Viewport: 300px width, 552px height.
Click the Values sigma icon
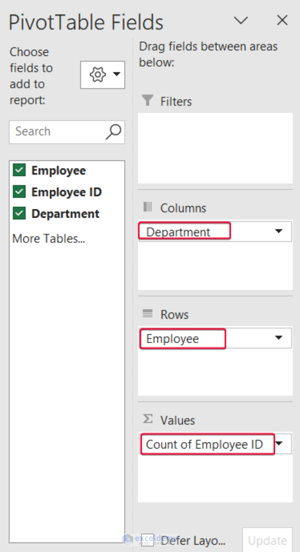point(147,419)
